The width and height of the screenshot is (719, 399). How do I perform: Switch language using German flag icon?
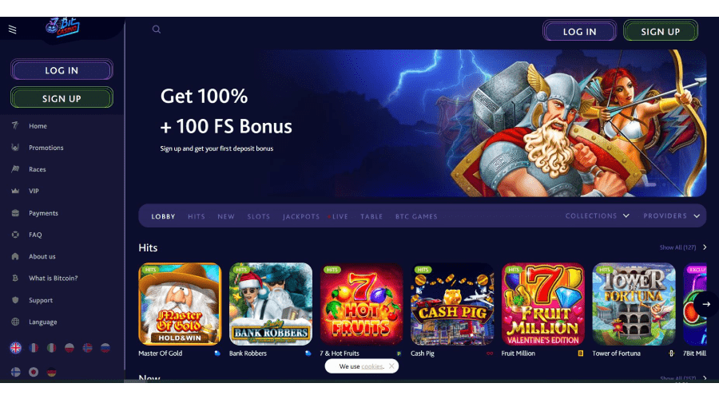point(51,373)
